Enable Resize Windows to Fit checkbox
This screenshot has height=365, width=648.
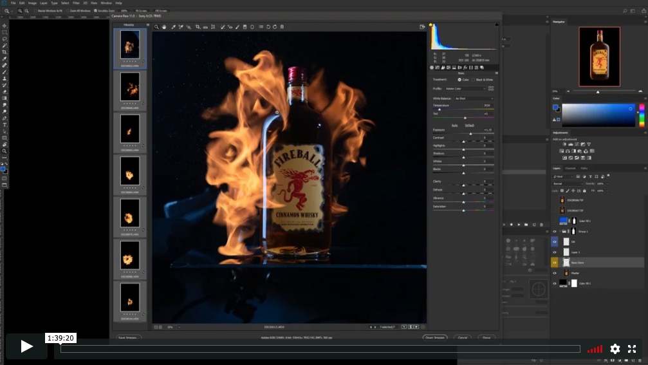[36, 11]
